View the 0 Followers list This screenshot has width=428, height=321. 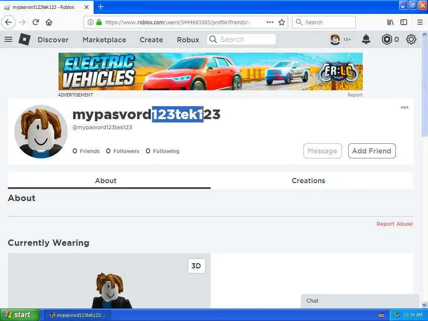(x=122, y=151)
